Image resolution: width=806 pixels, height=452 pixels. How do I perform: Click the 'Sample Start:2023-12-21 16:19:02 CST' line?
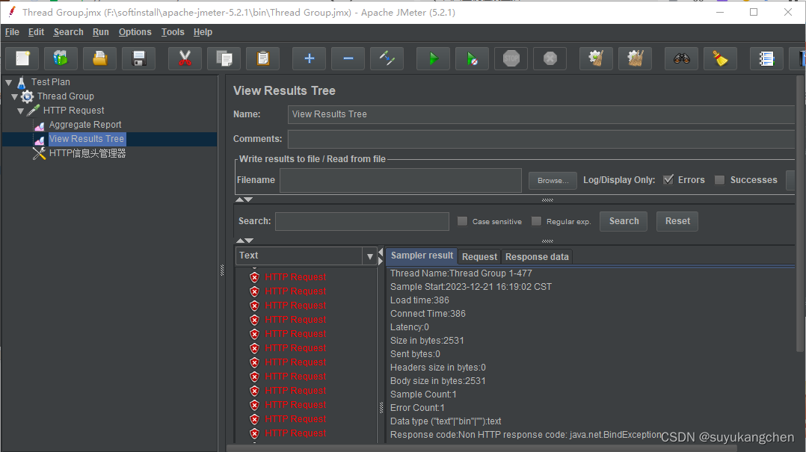[471, 287]
